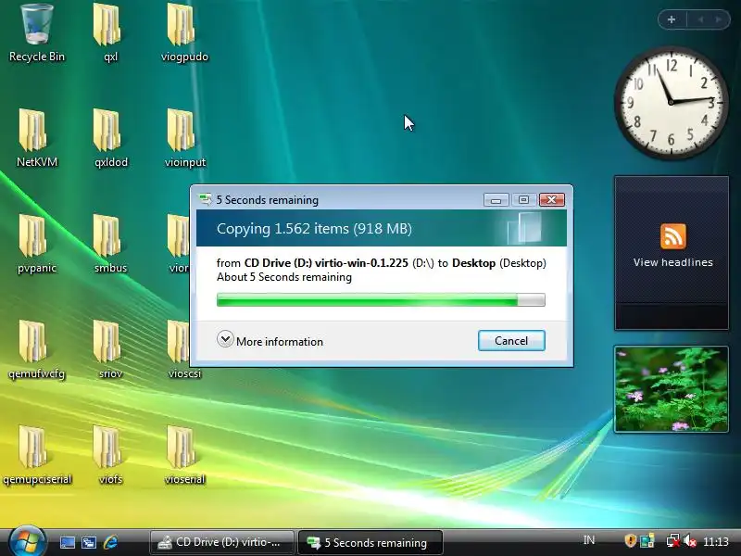
Task: Click the analog clock gadget
Action: pyautogui.click(x=671, y=102)
